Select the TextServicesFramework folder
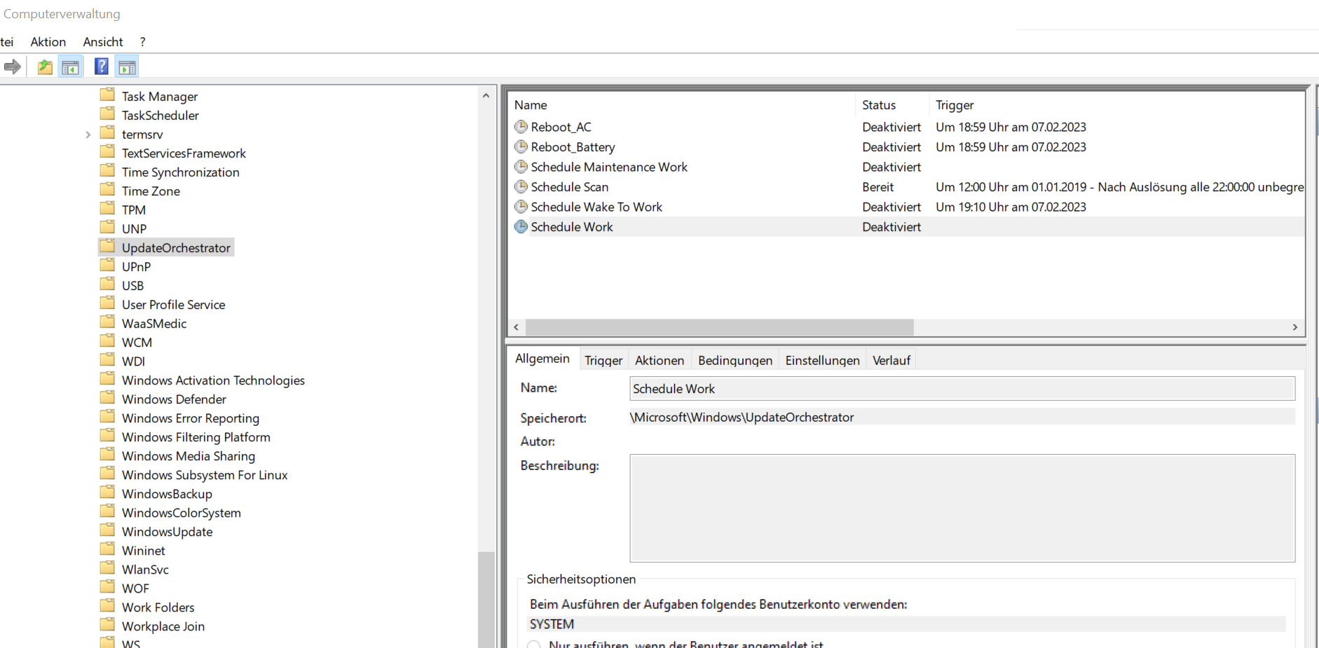Viewport: 1319px width, 648px height. [x=184, y=153]
